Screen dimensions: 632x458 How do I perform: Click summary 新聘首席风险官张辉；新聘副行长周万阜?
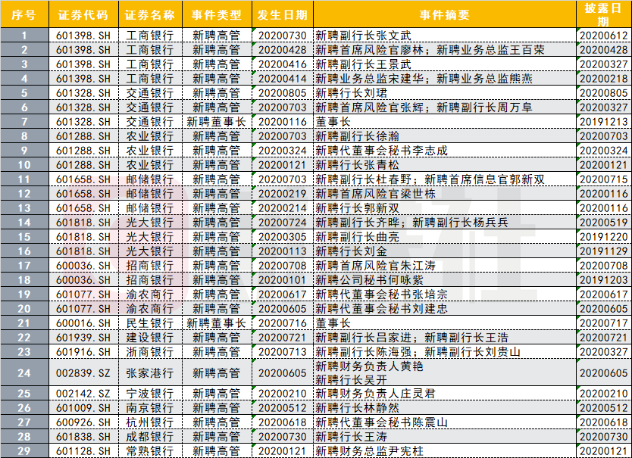(445, 107)
